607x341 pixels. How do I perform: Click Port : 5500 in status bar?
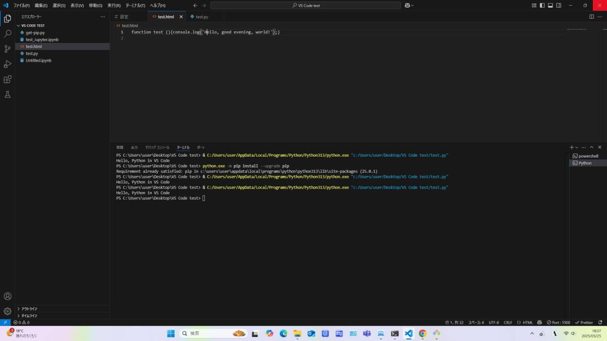(558, 322)
